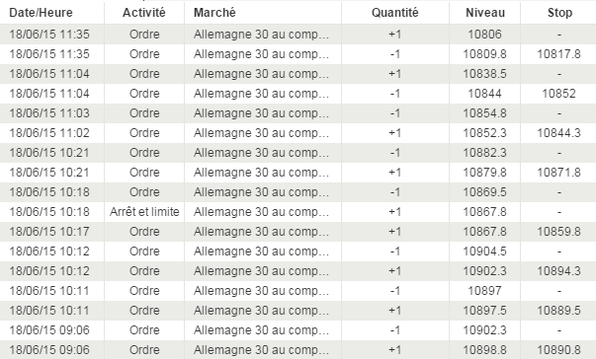596x359 pixels.
Task: Select the level cell 10838.5
Action: tap(484, 74)
